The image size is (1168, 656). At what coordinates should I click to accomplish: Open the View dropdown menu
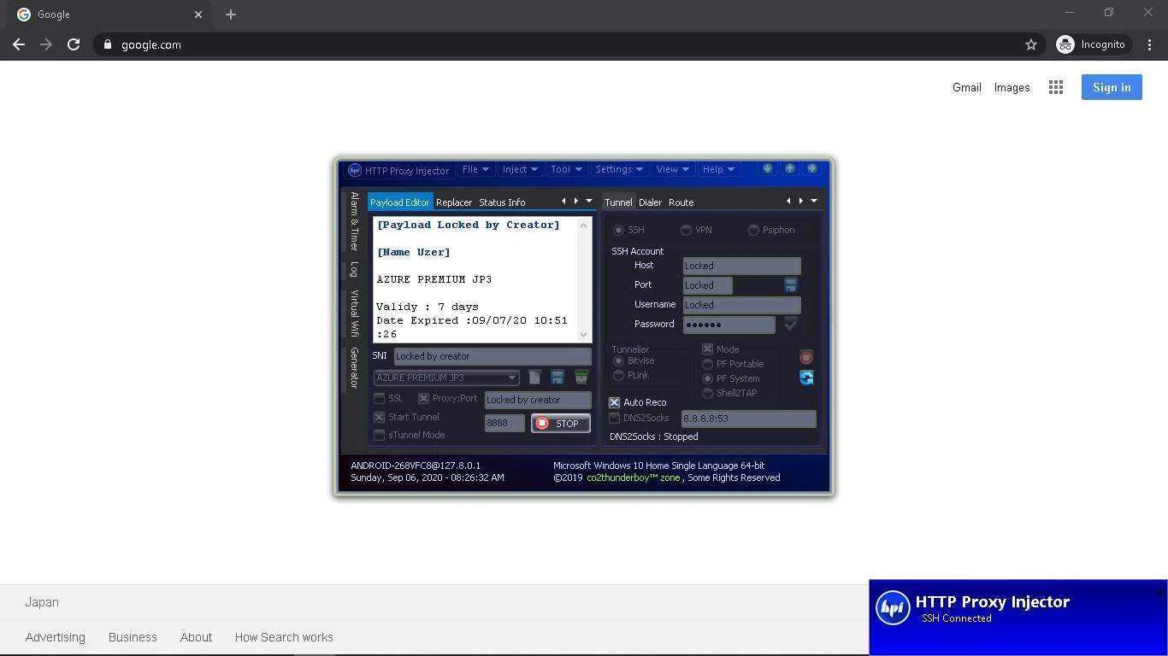tap(673, 169)
